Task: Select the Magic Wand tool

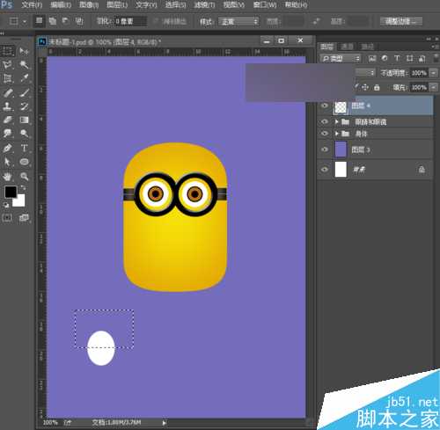Action: 25,64
